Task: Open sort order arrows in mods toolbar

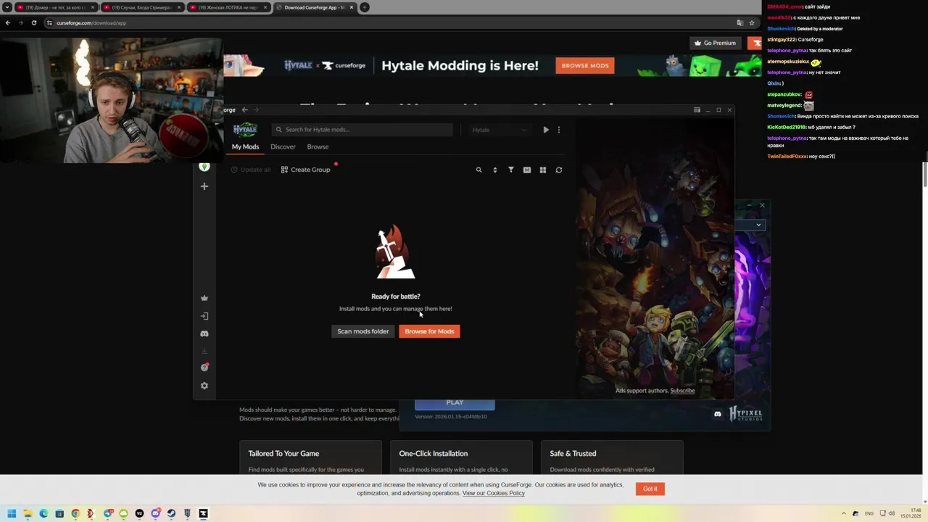Action: coord(495,170)
